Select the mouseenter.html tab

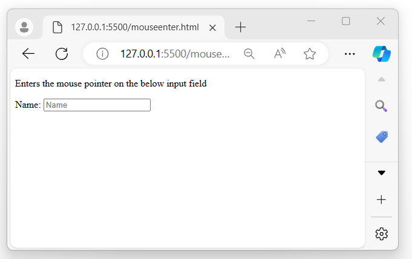pos(134,27)
